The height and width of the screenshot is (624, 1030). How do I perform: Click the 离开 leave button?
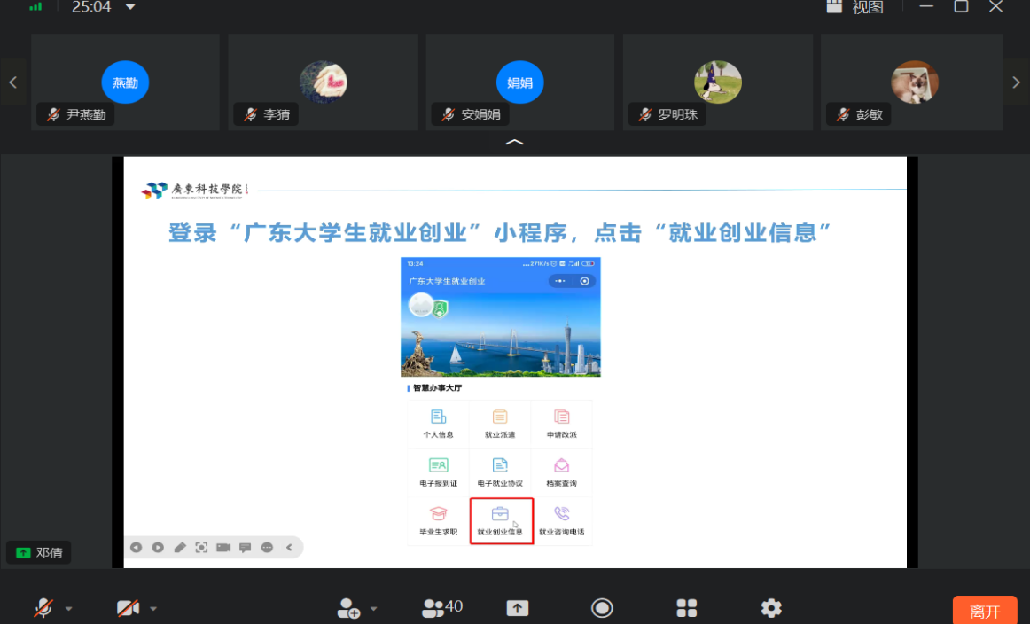coord(984,612)
